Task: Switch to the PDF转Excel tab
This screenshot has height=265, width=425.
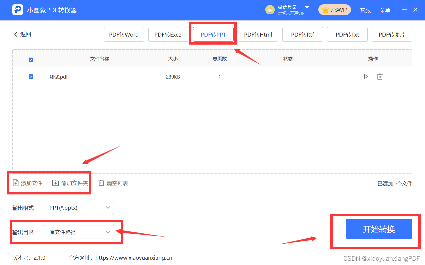Action: pyautogui.click(x=168, y=34)
